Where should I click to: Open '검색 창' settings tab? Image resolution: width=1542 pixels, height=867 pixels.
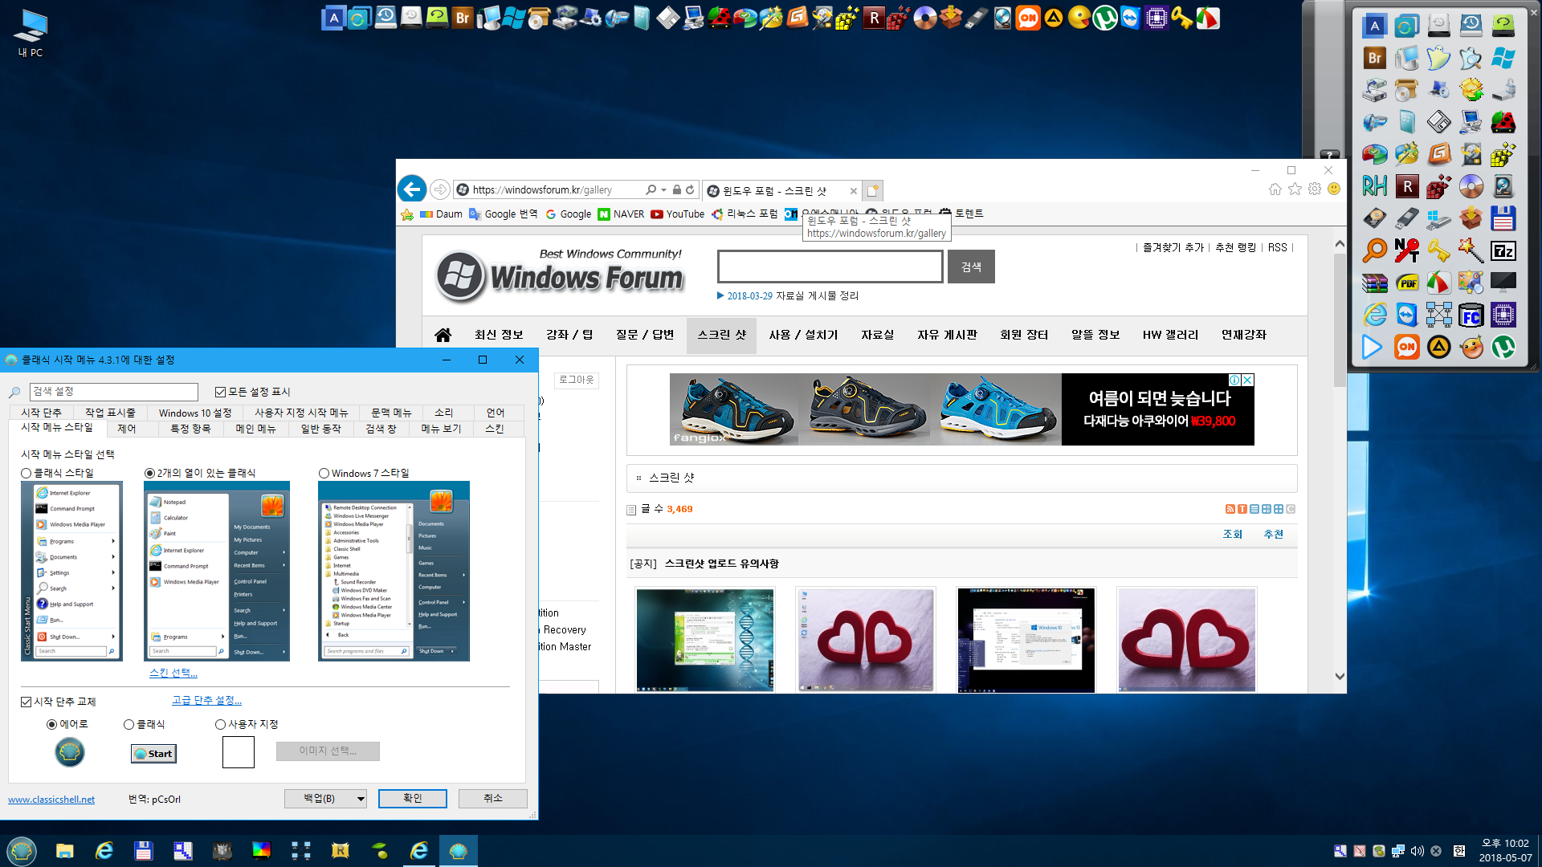click(x=381, y=429)
